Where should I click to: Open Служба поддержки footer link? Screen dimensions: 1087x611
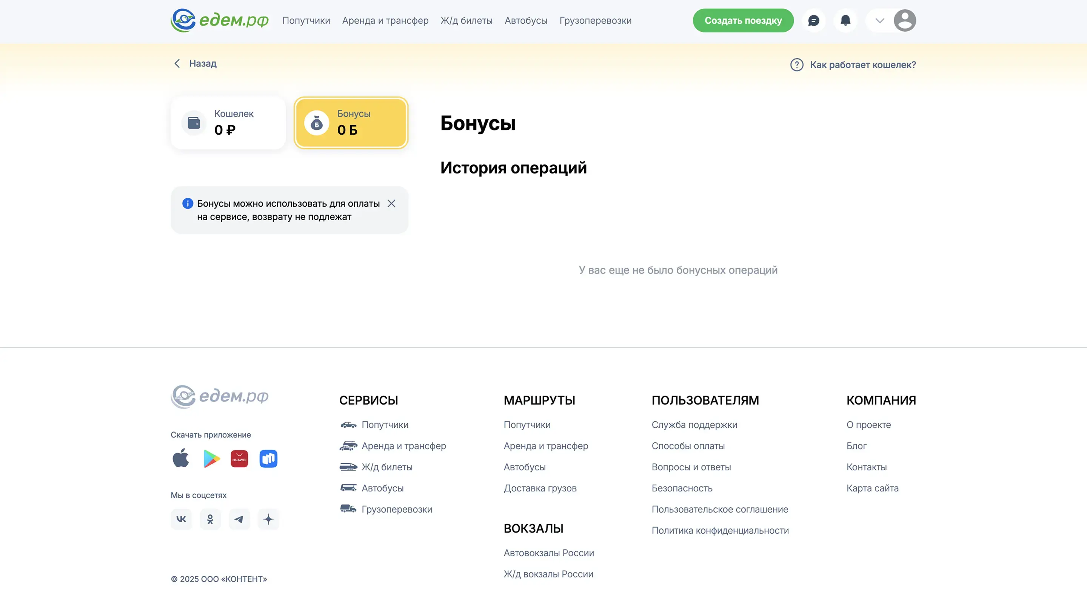(694, 425)
